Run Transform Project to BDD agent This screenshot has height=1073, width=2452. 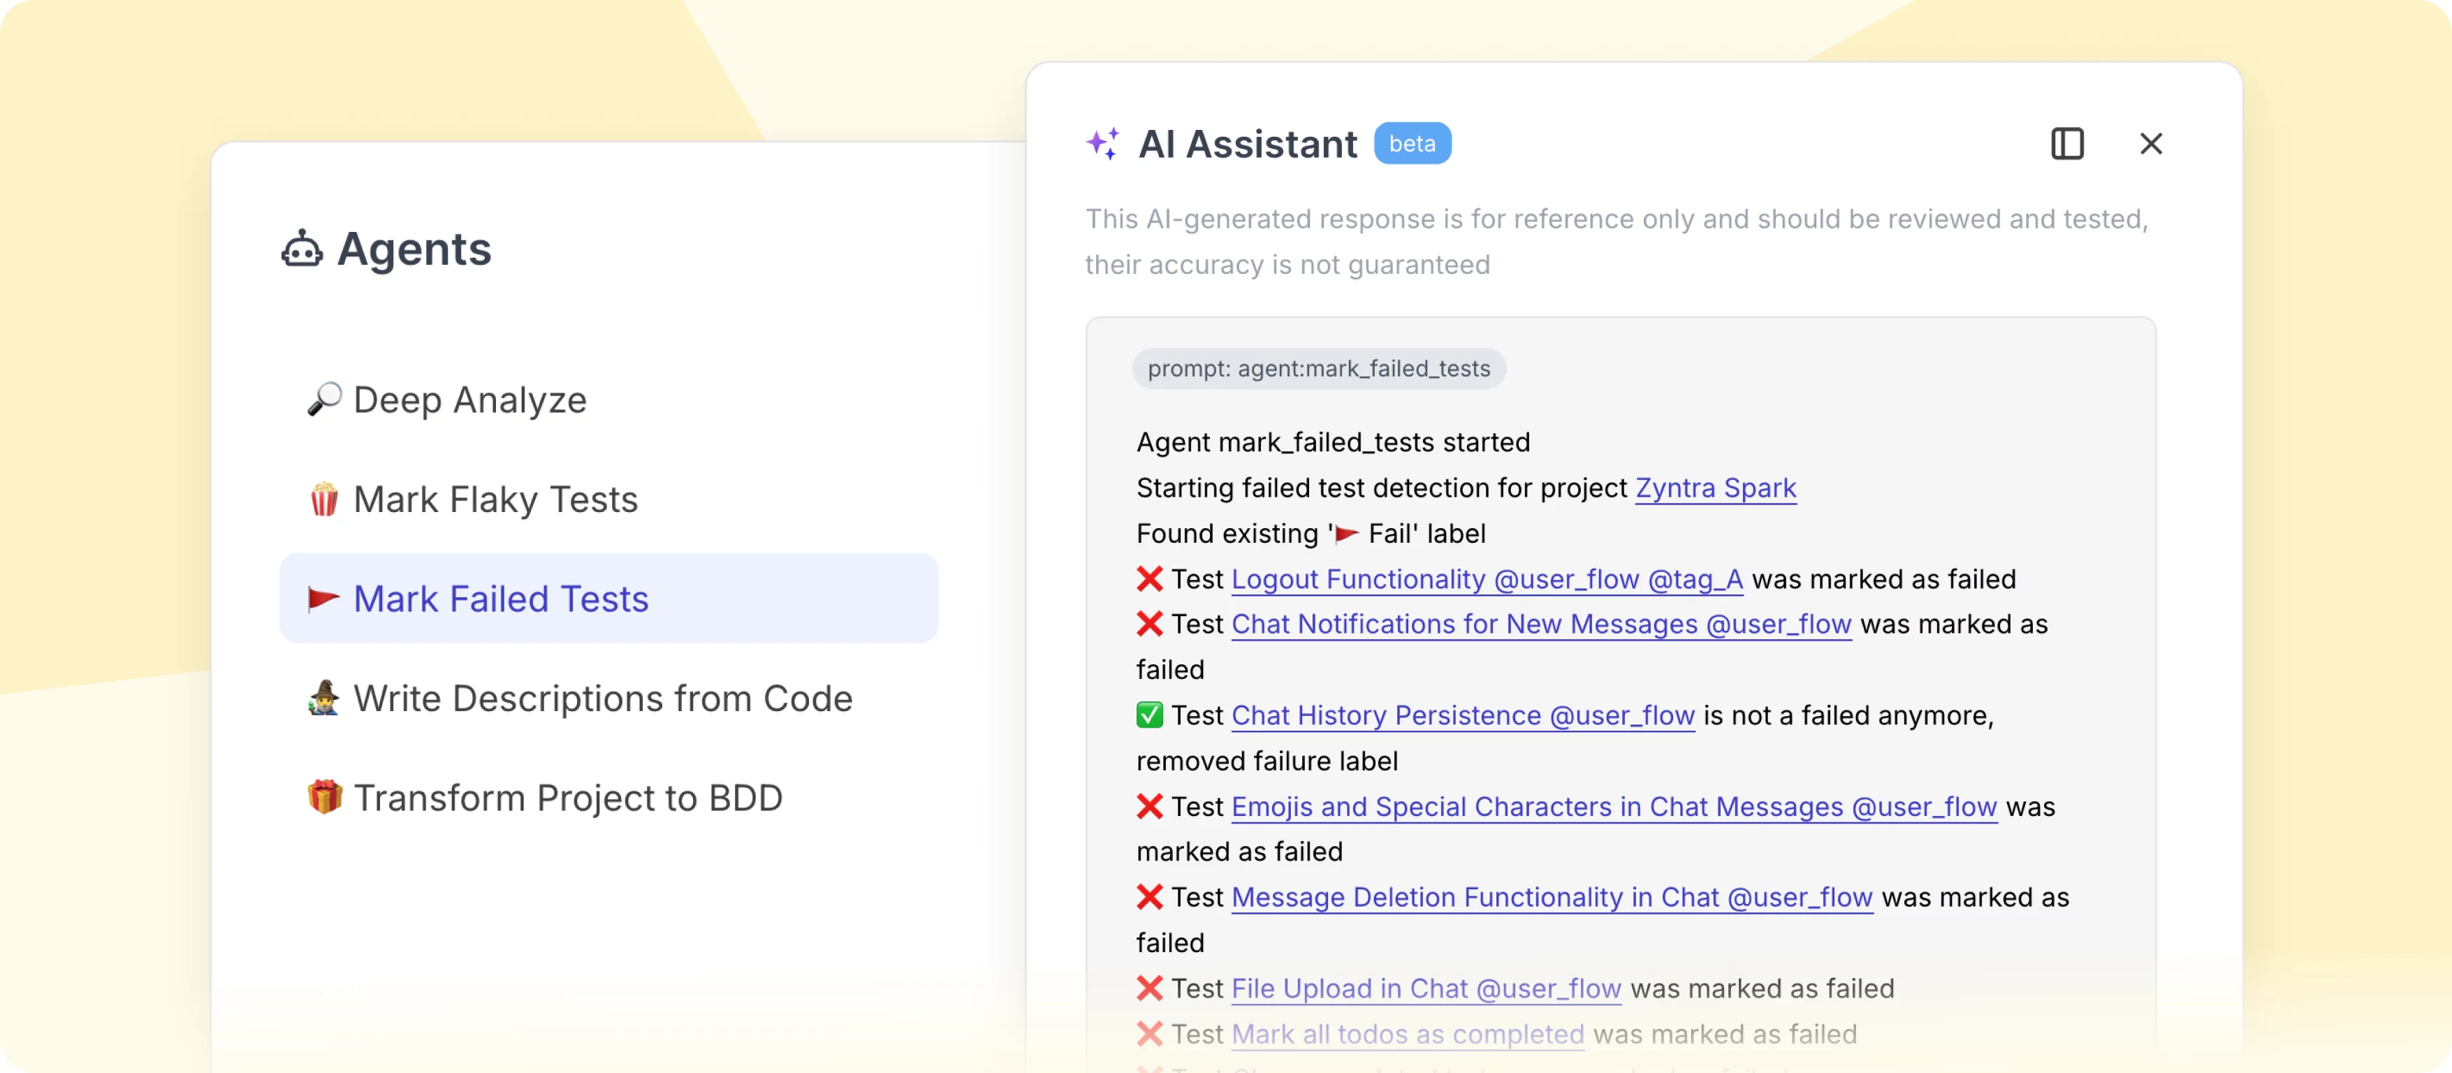(567, 798)
